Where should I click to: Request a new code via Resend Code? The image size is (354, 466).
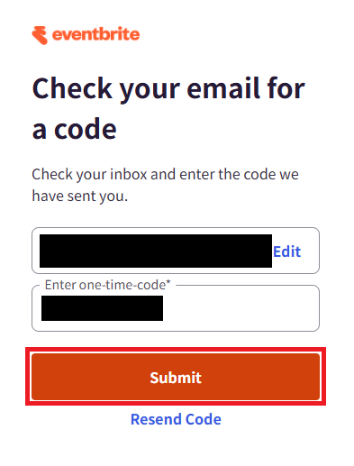pyautogui.click(x=176, y=419)
